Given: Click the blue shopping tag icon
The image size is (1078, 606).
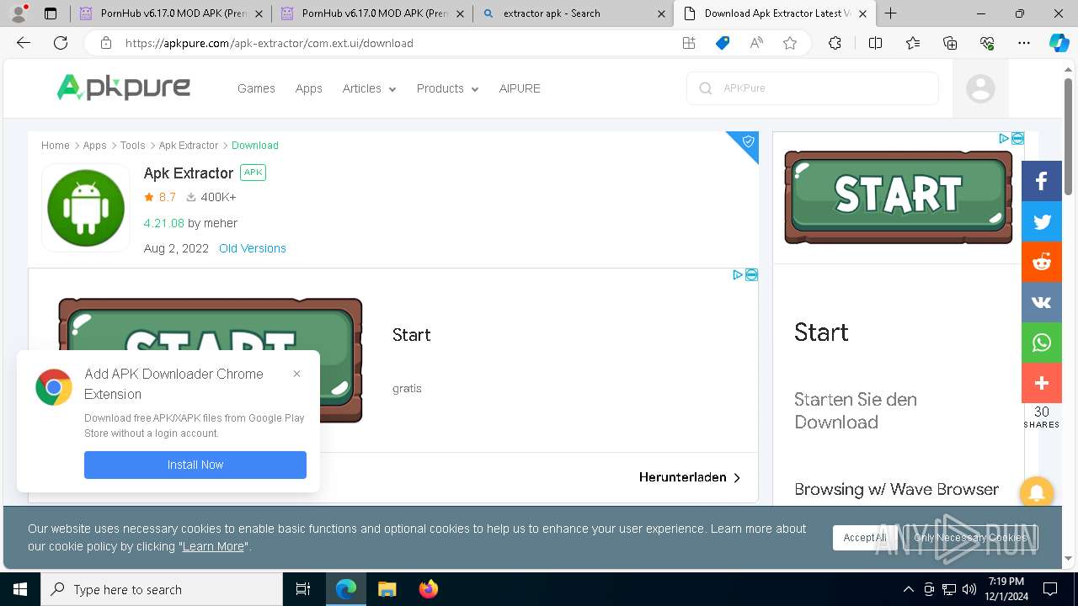Looking at the screenshot, I should tap(723, 43).
